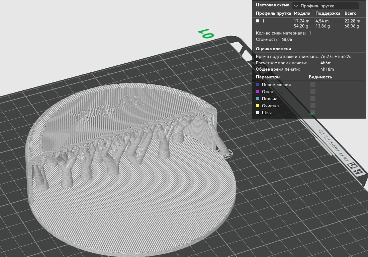Screen dimensions: 368x257
Task: Toggle the Откат visibility checkbox
Action: pos(313,92)
